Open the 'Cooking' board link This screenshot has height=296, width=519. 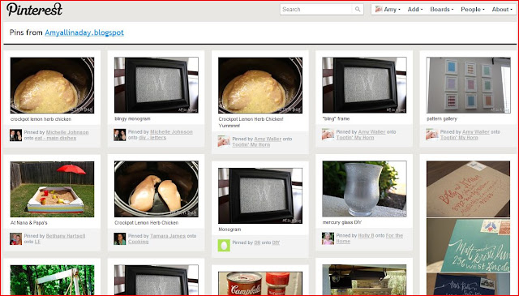138,242
